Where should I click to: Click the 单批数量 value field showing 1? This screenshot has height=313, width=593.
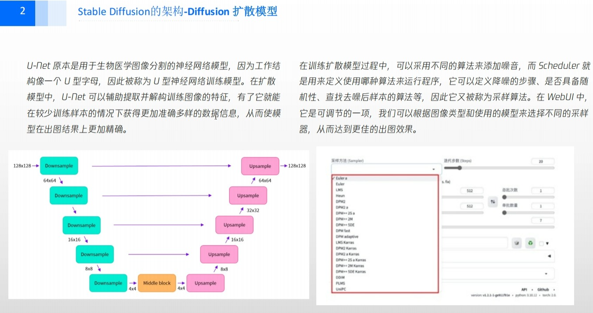tap(542, 206)
